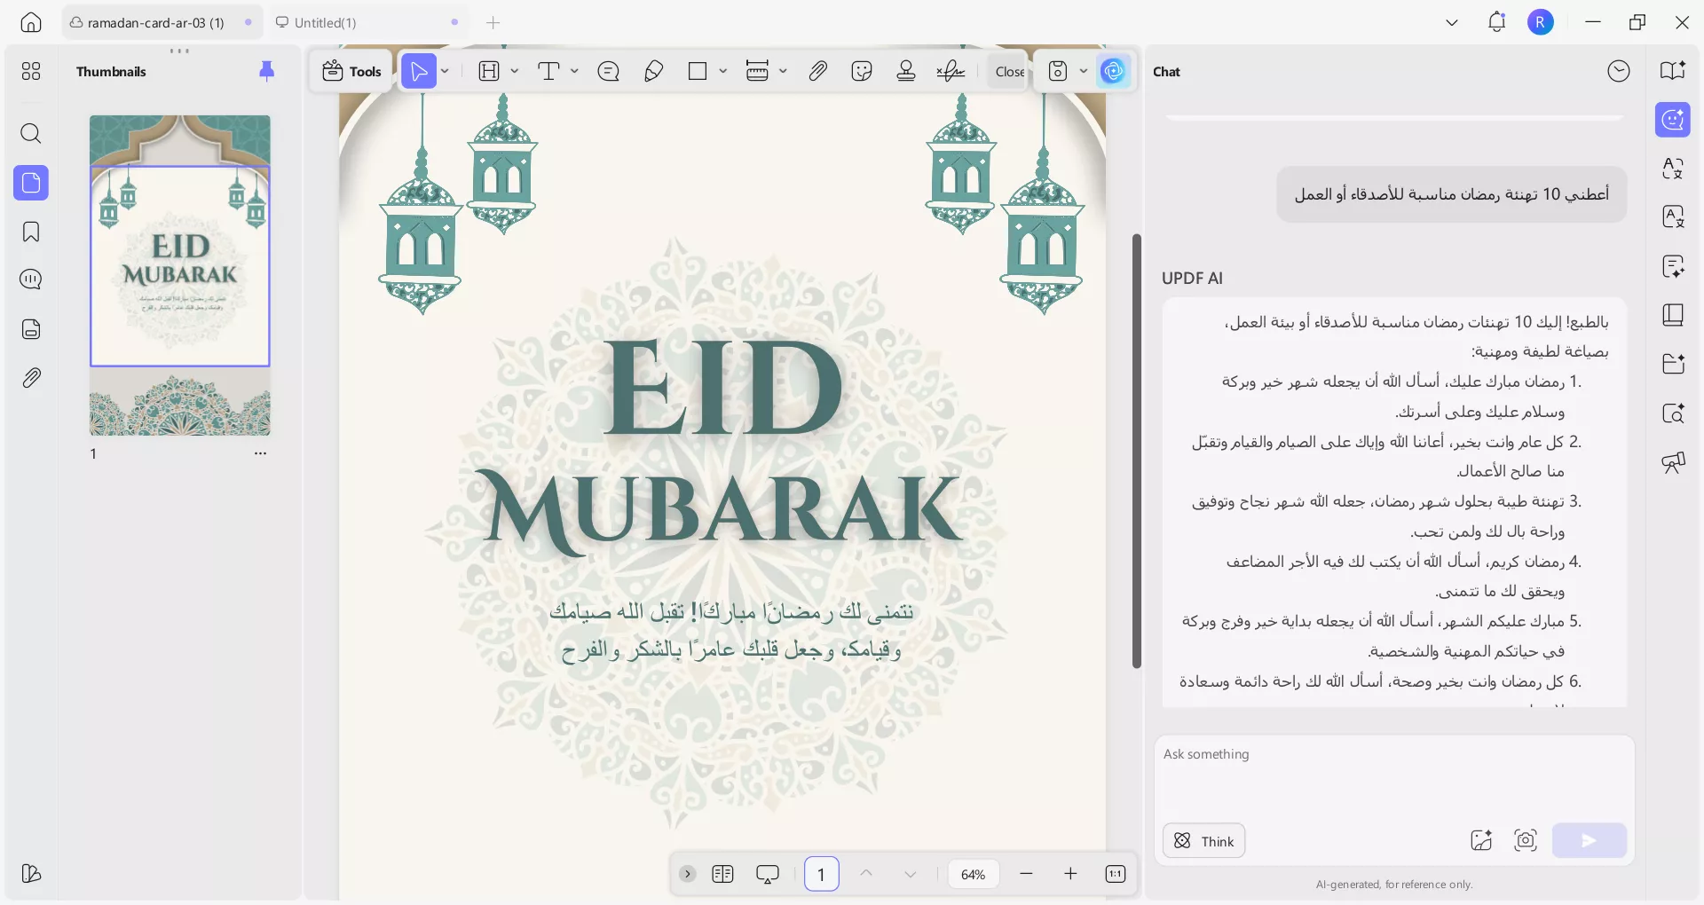The width and height of the screenshot is (1704, 905).
Task: Toggle 1:1 actual size view
Action: 1116,874
